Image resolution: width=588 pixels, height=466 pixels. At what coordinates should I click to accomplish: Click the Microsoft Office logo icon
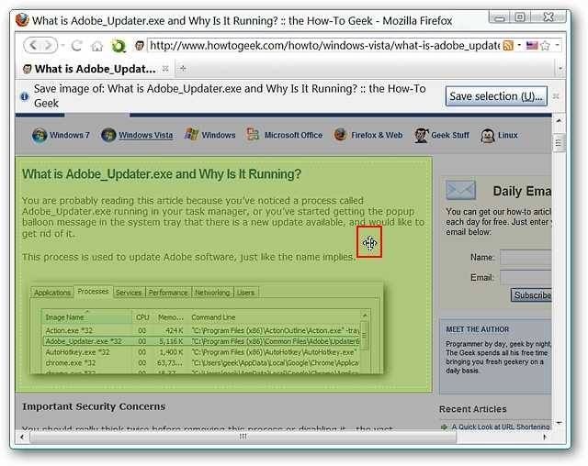(x=253, y=134)
